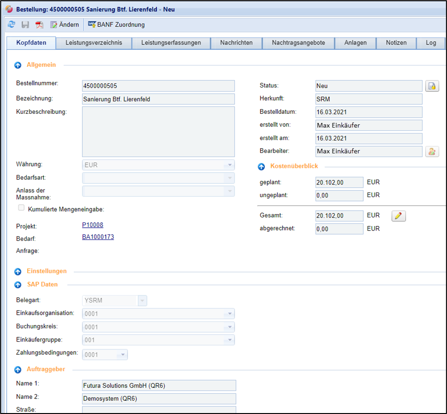Open Bedarf link BA1000173
This screenshot has width=447, height=414.
pos(98,237)
